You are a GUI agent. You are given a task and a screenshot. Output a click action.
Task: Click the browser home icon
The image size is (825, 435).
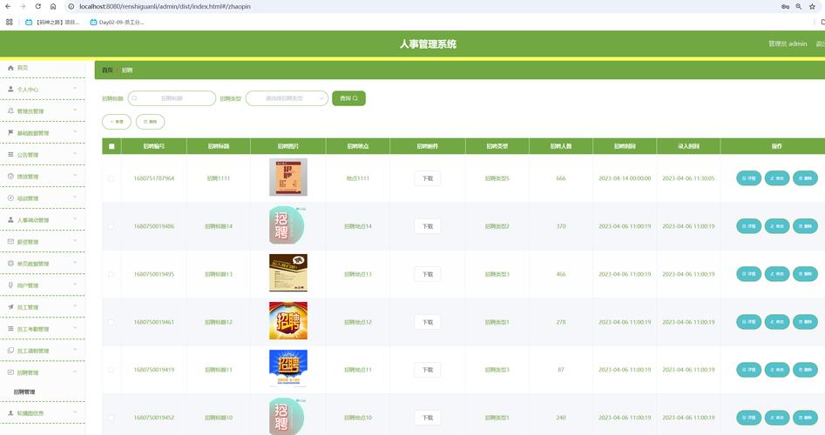pyautogui.click(x=53, y=6)
